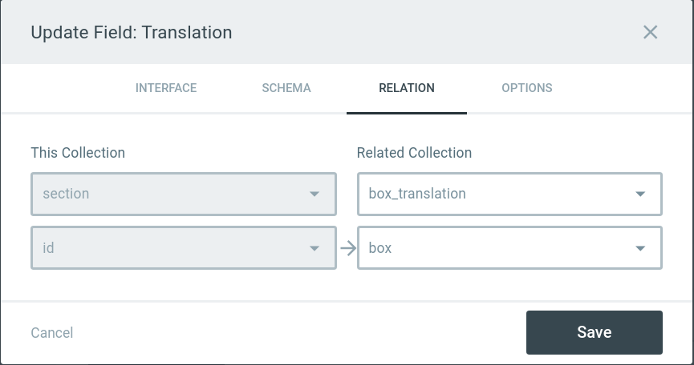Cancel the field update
Image resolution: width=694 pixels, height=365 pixels.
pyautogui.click(x=52, y=333)
